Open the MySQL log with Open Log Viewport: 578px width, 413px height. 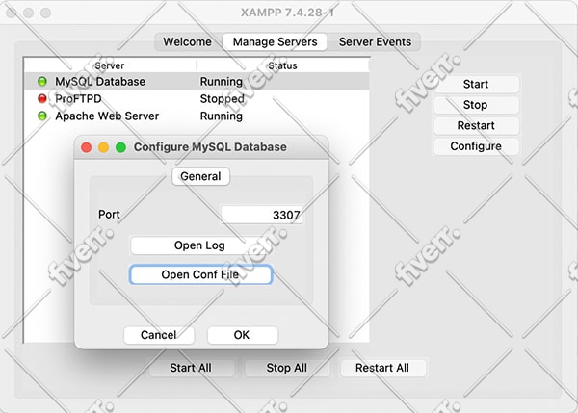click(x=200, y=245)
